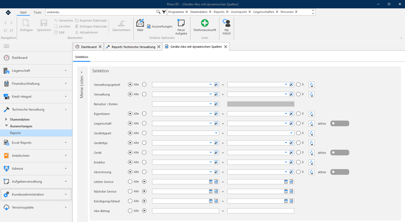
Task: Expand the Meine Listen side panel
Action: pyautogui.click(x=81, y=72)
